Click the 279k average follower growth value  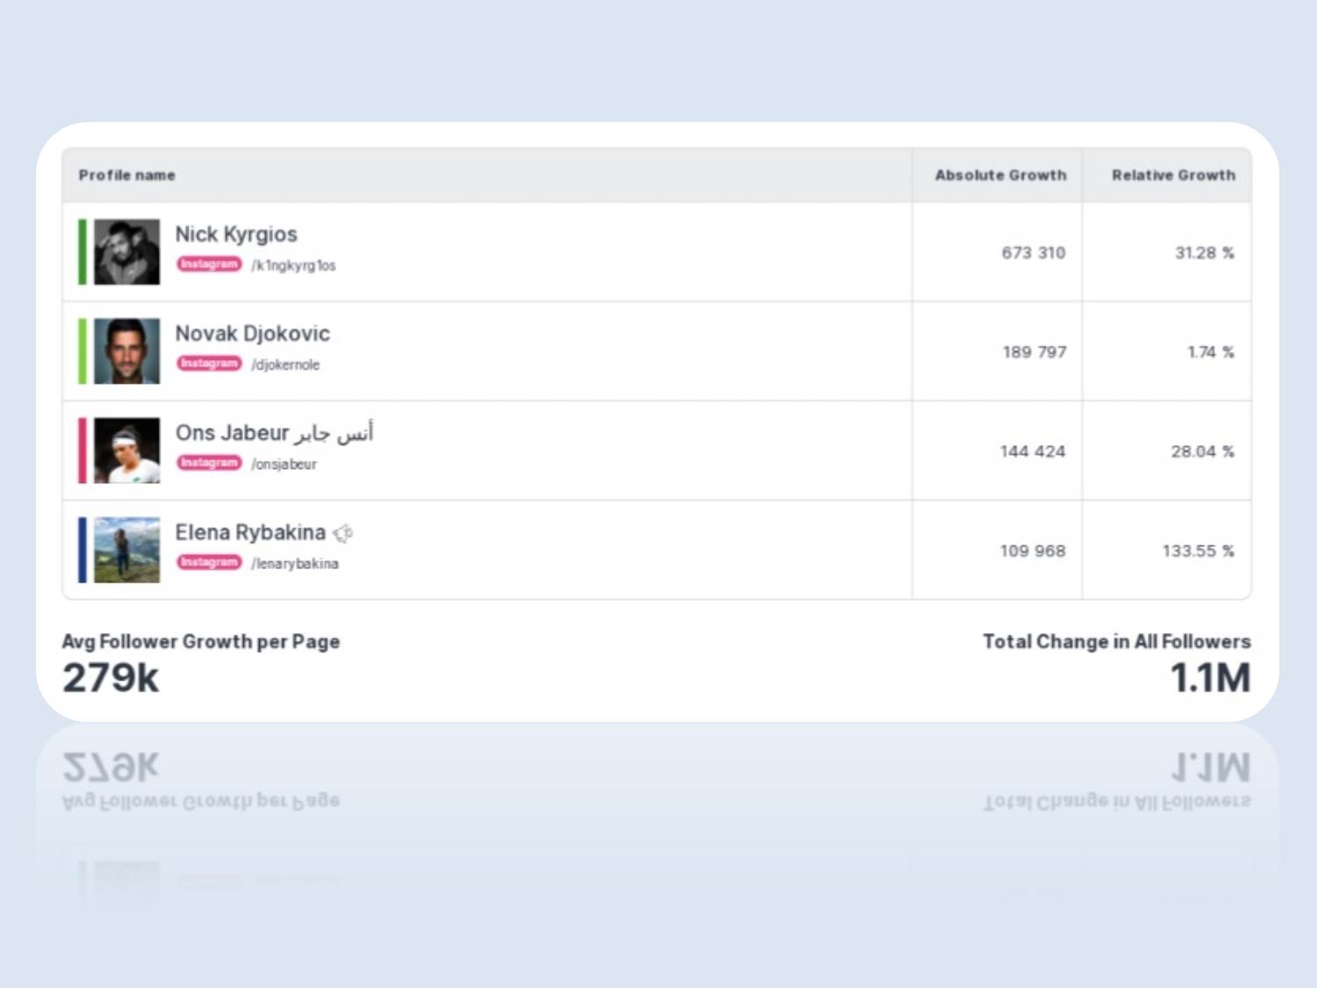tap(111, 678)
